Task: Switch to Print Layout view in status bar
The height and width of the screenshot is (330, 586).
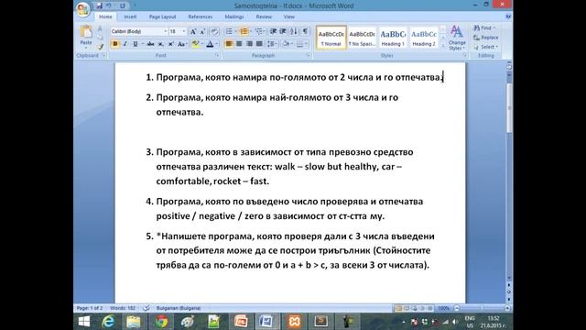Action: pyautogui.click(x=398, y=308)
